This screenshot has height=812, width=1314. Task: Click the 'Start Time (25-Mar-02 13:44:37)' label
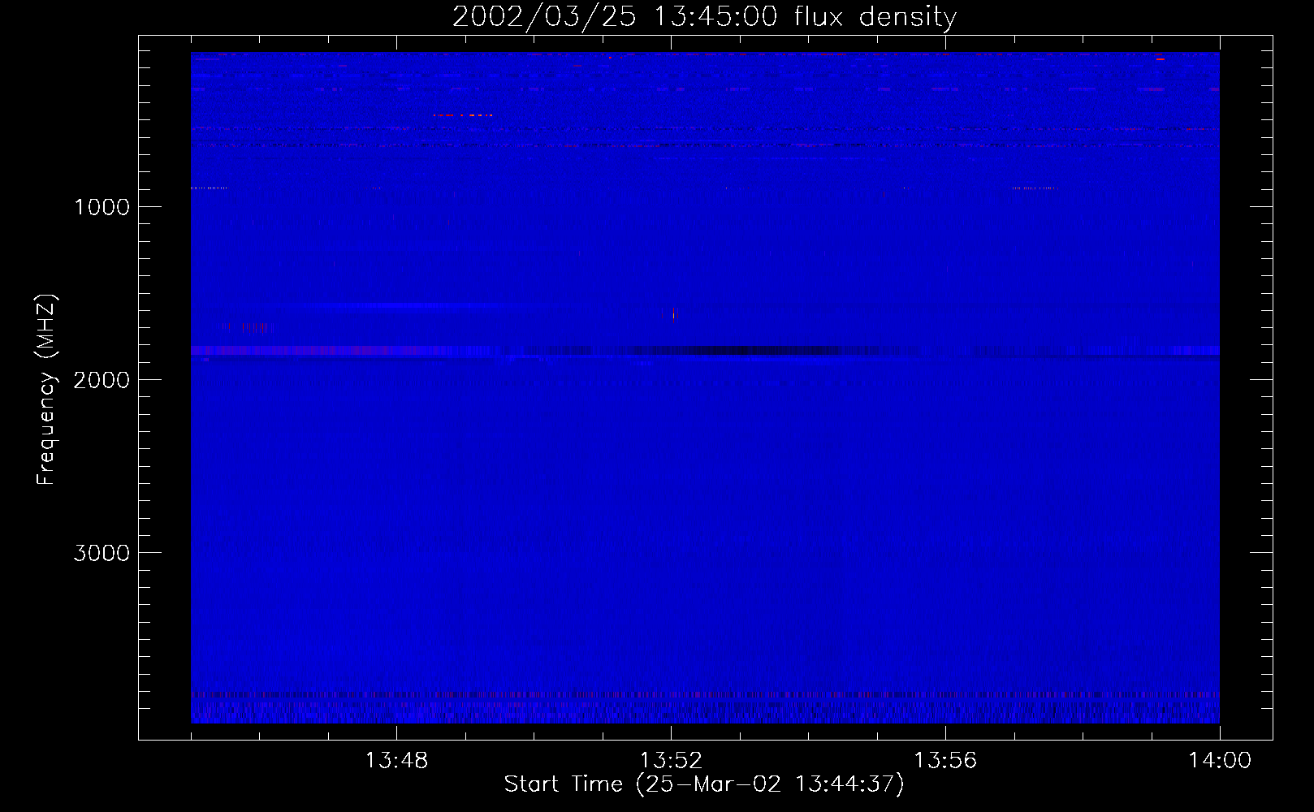pyautogui.click(x=704, y=784)
